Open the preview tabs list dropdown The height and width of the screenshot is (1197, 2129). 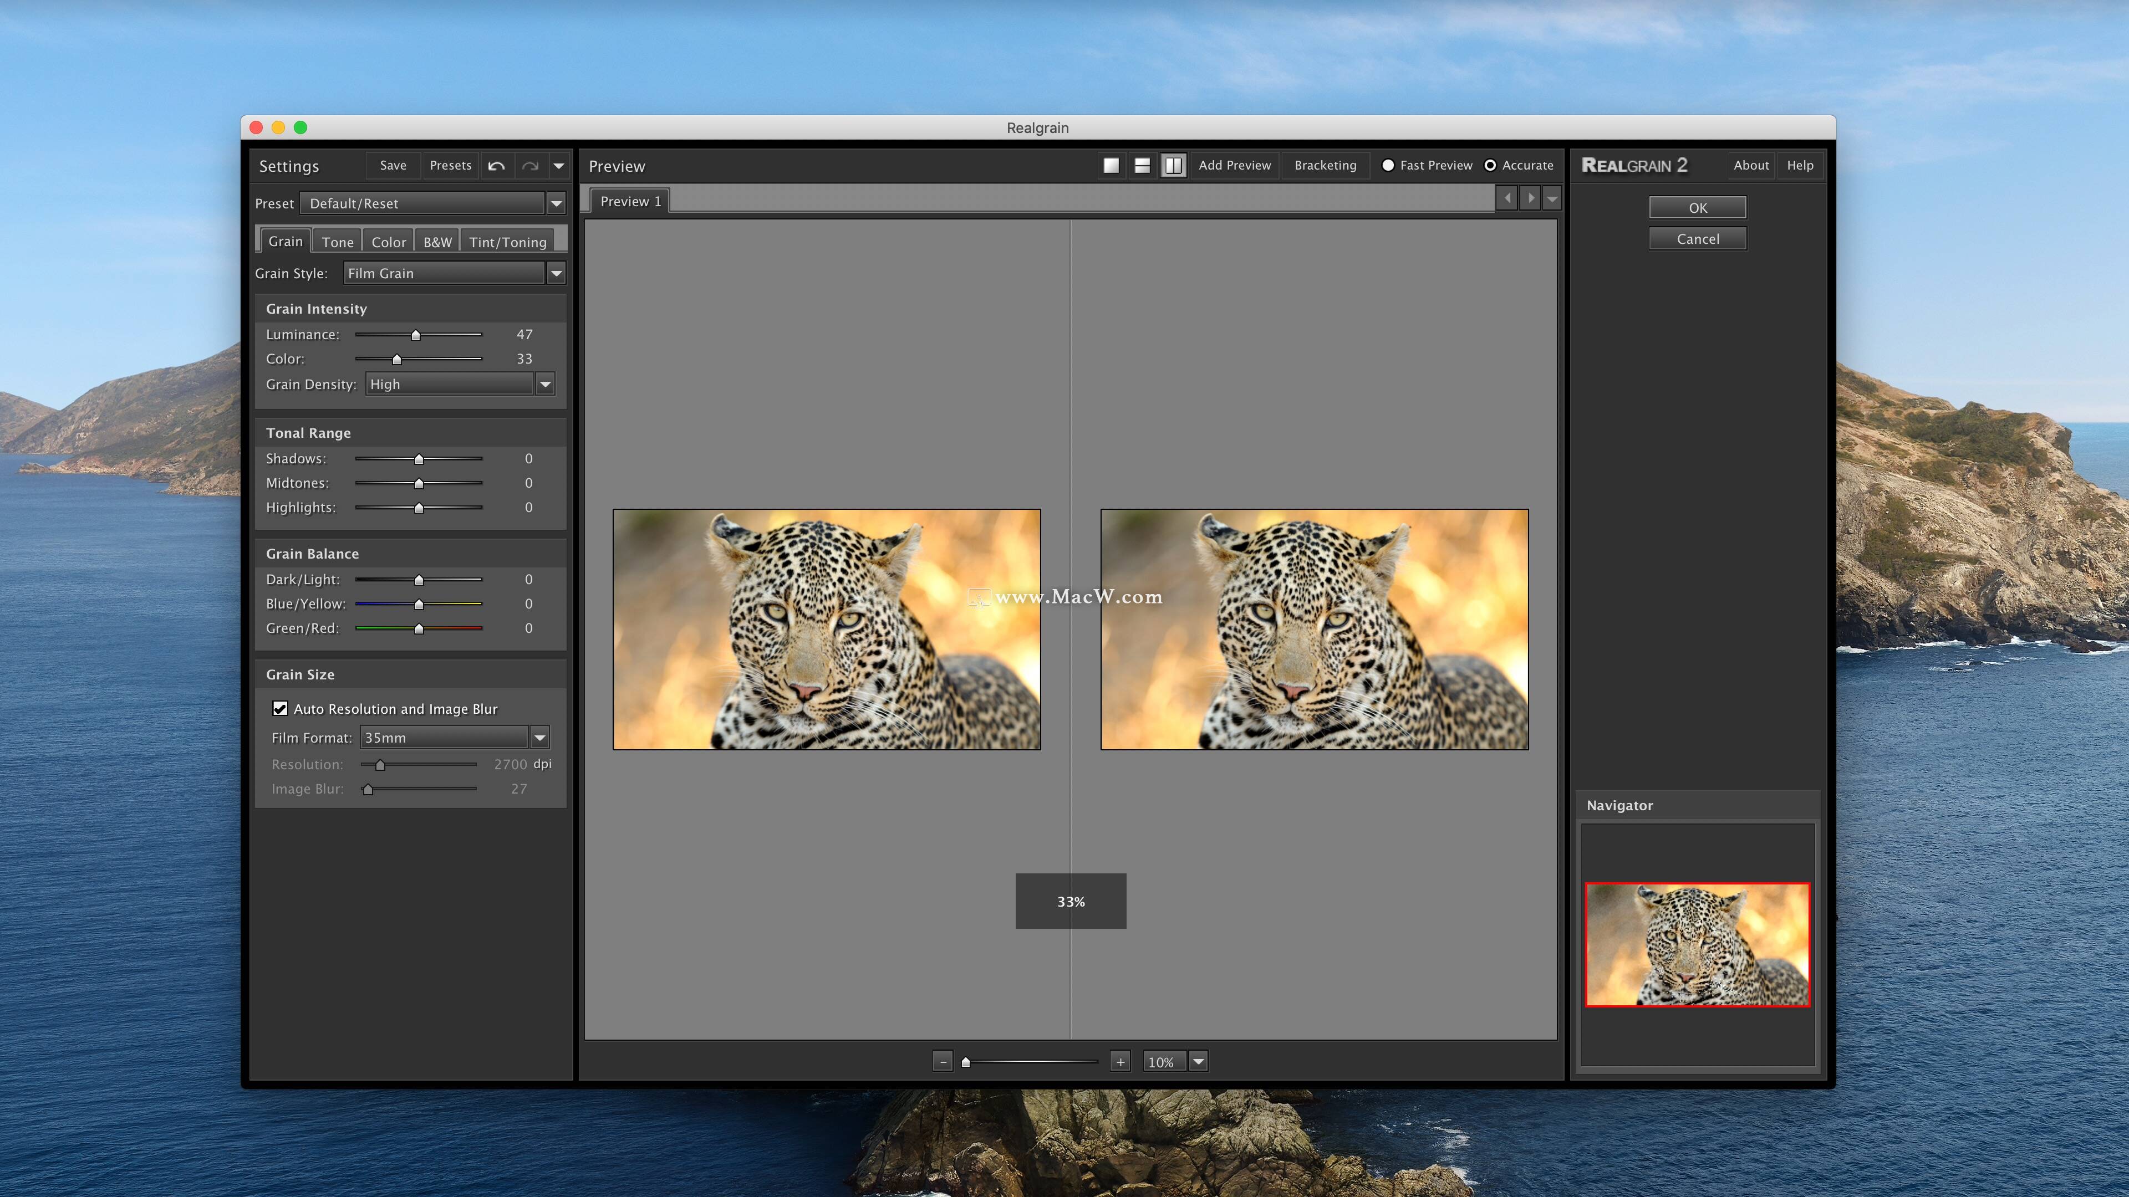pyautogui.click(x=1551, y=198)
